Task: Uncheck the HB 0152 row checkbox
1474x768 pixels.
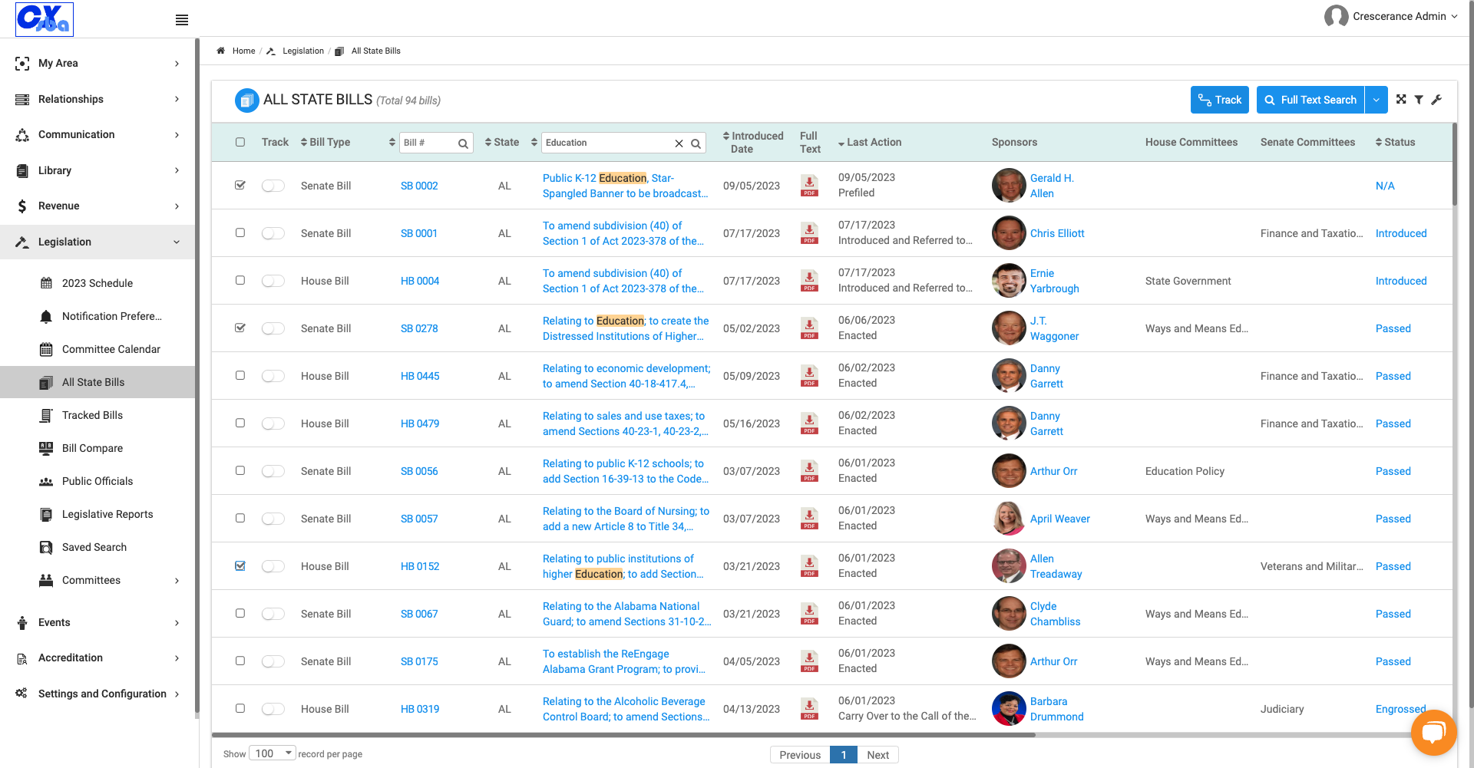Action: coord(240,565)
